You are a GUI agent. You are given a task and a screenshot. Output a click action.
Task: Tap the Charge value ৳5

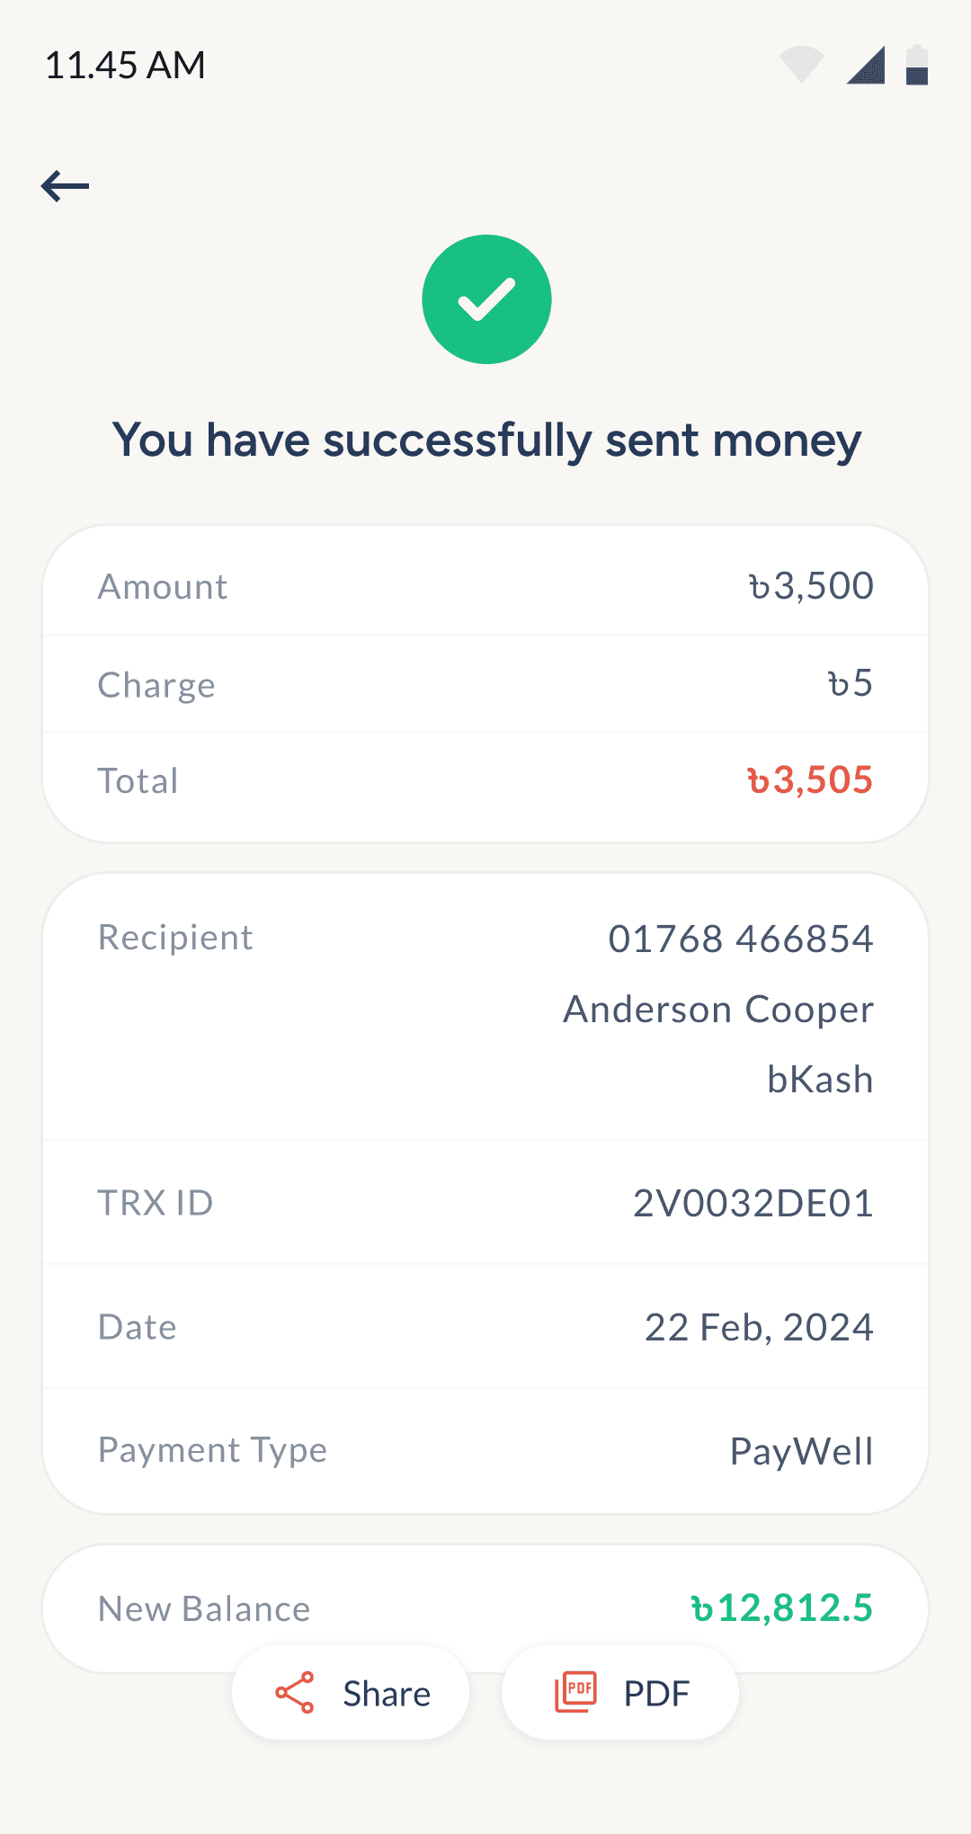[x=851, y=683]
